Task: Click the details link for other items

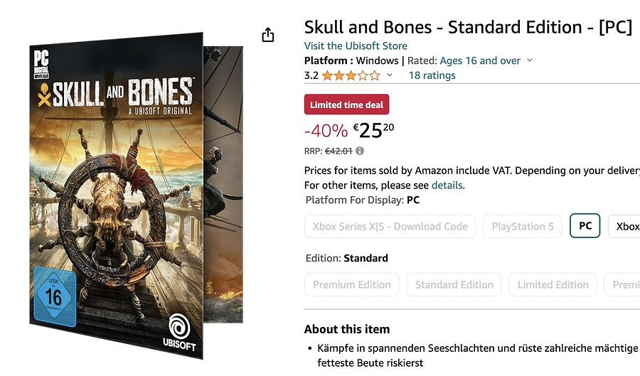Action: (x=447, y=186)
